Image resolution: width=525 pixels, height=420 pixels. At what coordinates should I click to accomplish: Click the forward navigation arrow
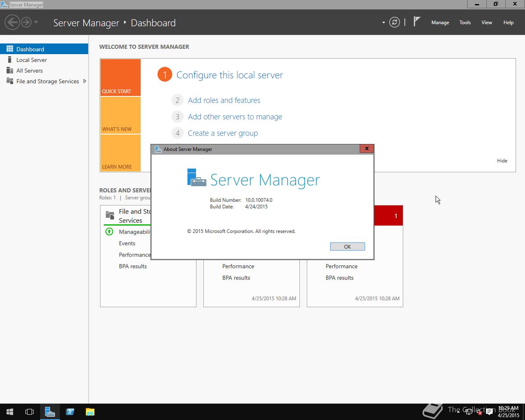click(26, 22)
